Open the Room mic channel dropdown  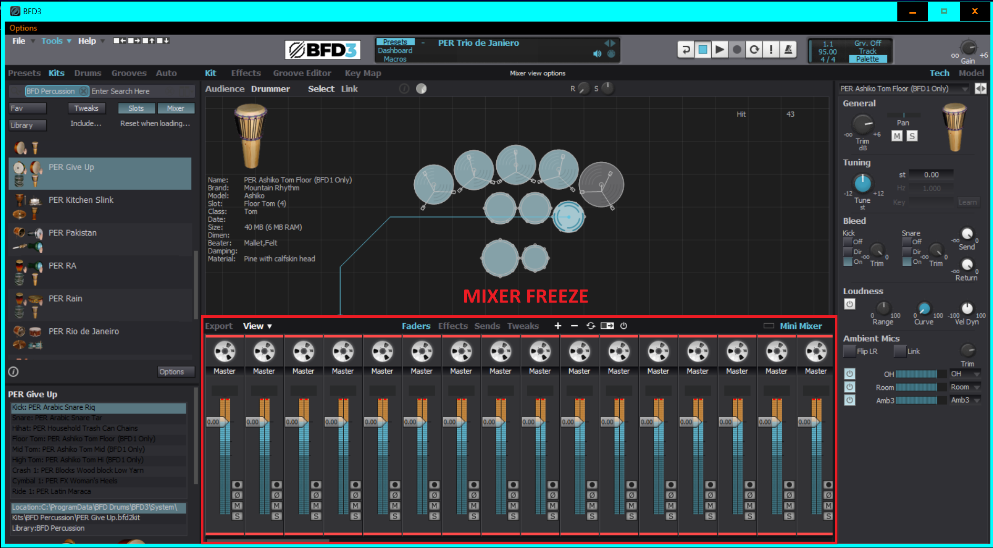965,387
